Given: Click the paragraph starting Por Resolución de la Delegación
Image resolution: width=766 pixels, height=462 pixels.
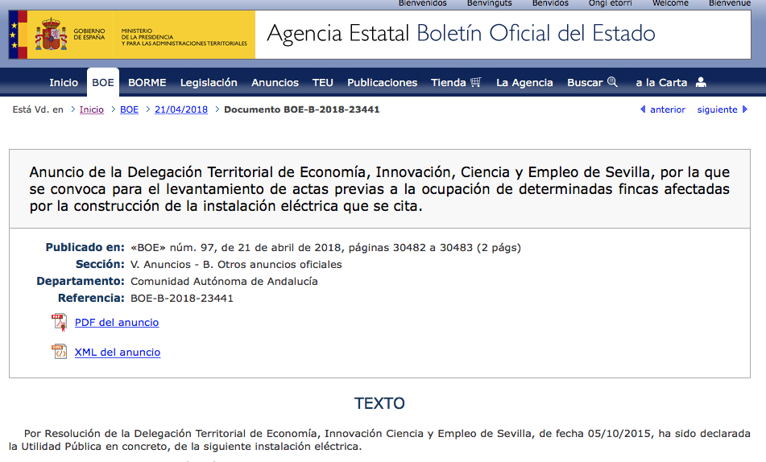Looking at the screenshot, I should coord(379,440).
